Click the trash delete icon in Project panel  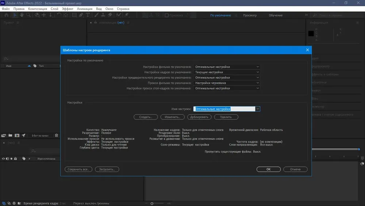point(56,135)
